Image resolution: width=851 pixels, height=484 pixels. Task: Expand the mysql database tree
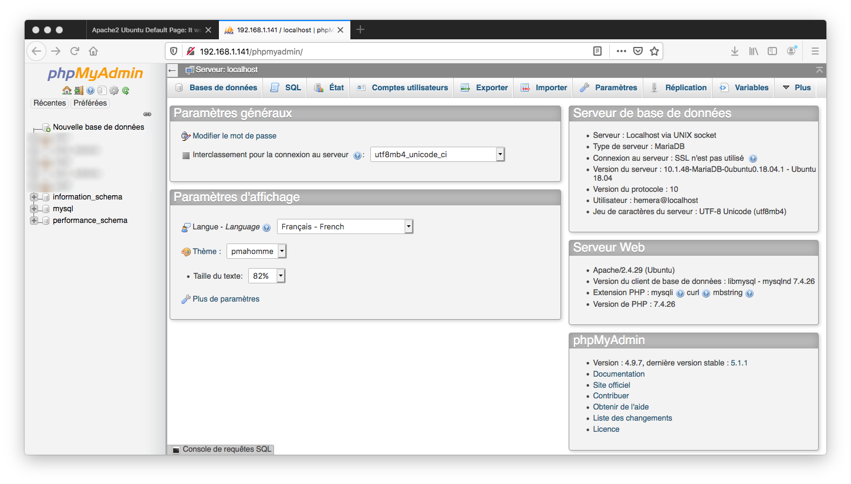[33, 208]
